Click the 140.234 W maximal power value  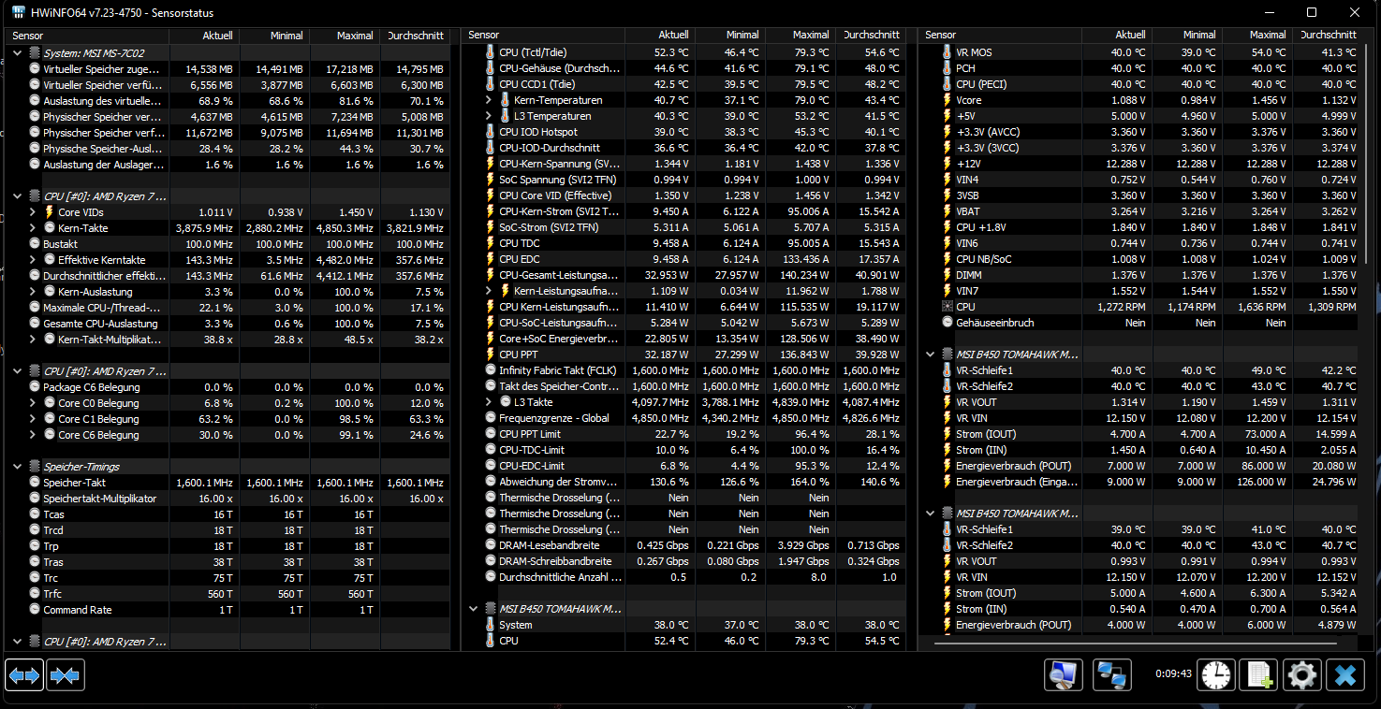804,275
